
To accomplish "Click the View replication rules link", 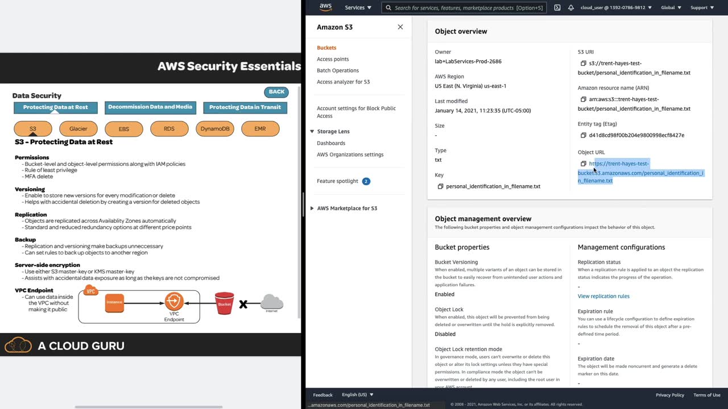I will point(603,296).
